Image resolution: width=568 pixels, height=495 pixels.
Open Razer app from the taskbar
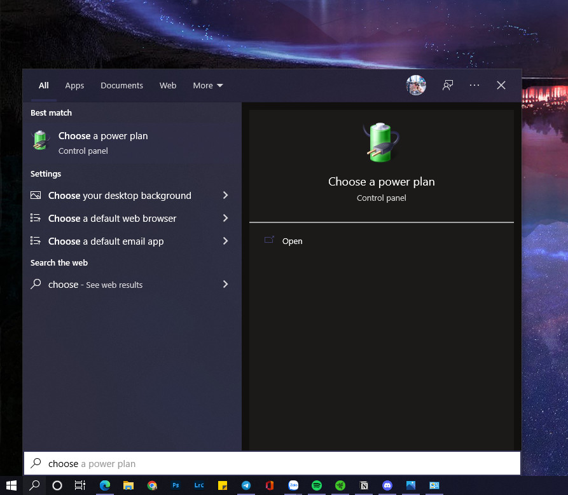[x=340, y=485]
